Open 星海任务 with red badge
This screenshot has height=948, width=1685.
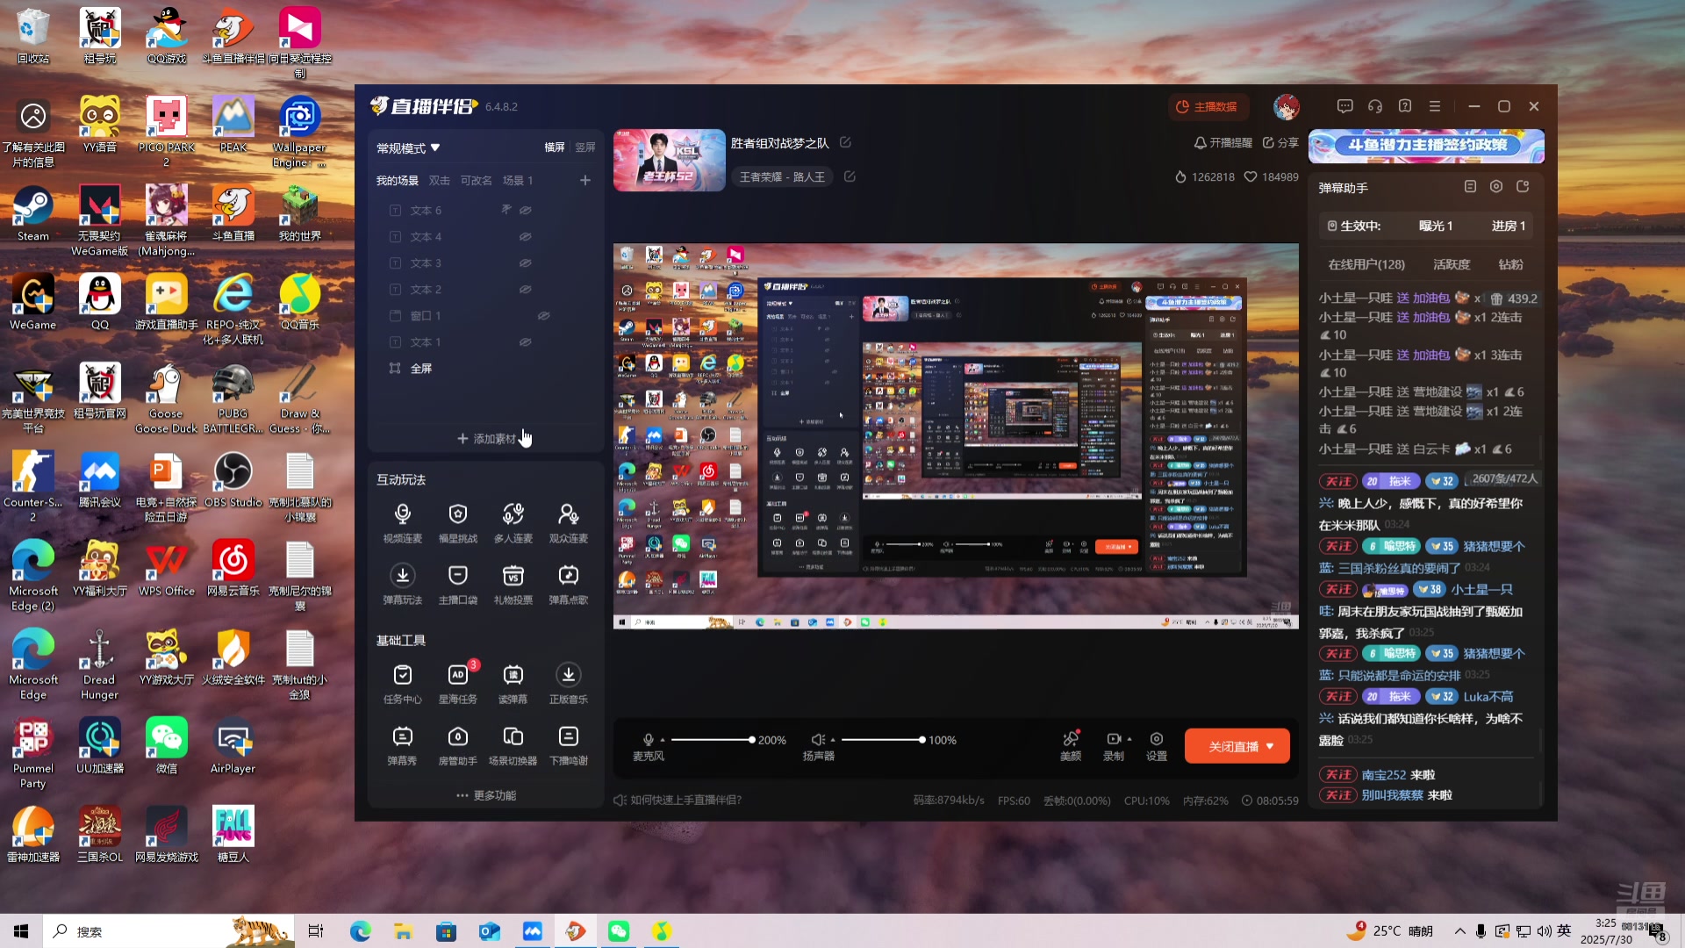(457, 684)
